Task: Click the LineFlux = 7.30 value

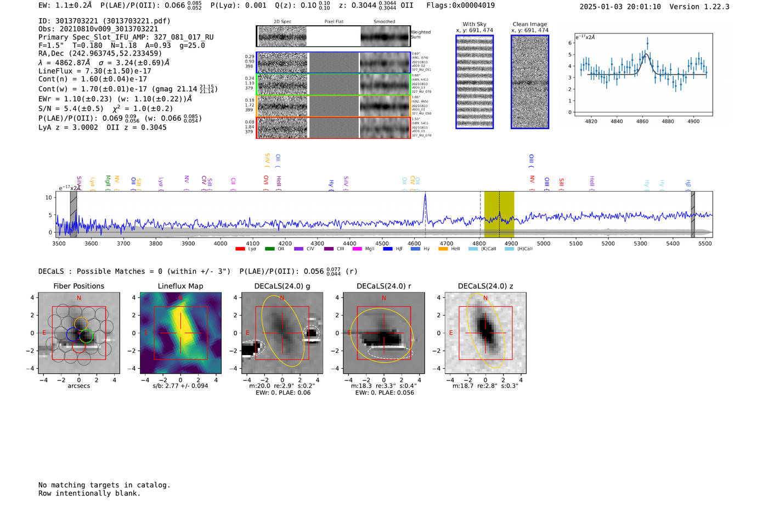Action: tap(95, 71)
